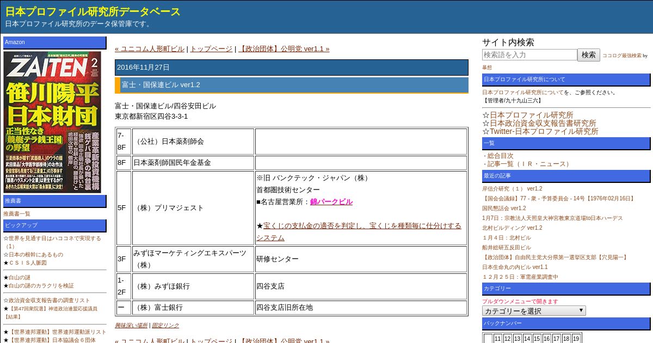Open 総合目次 index link

click(500, 156)
